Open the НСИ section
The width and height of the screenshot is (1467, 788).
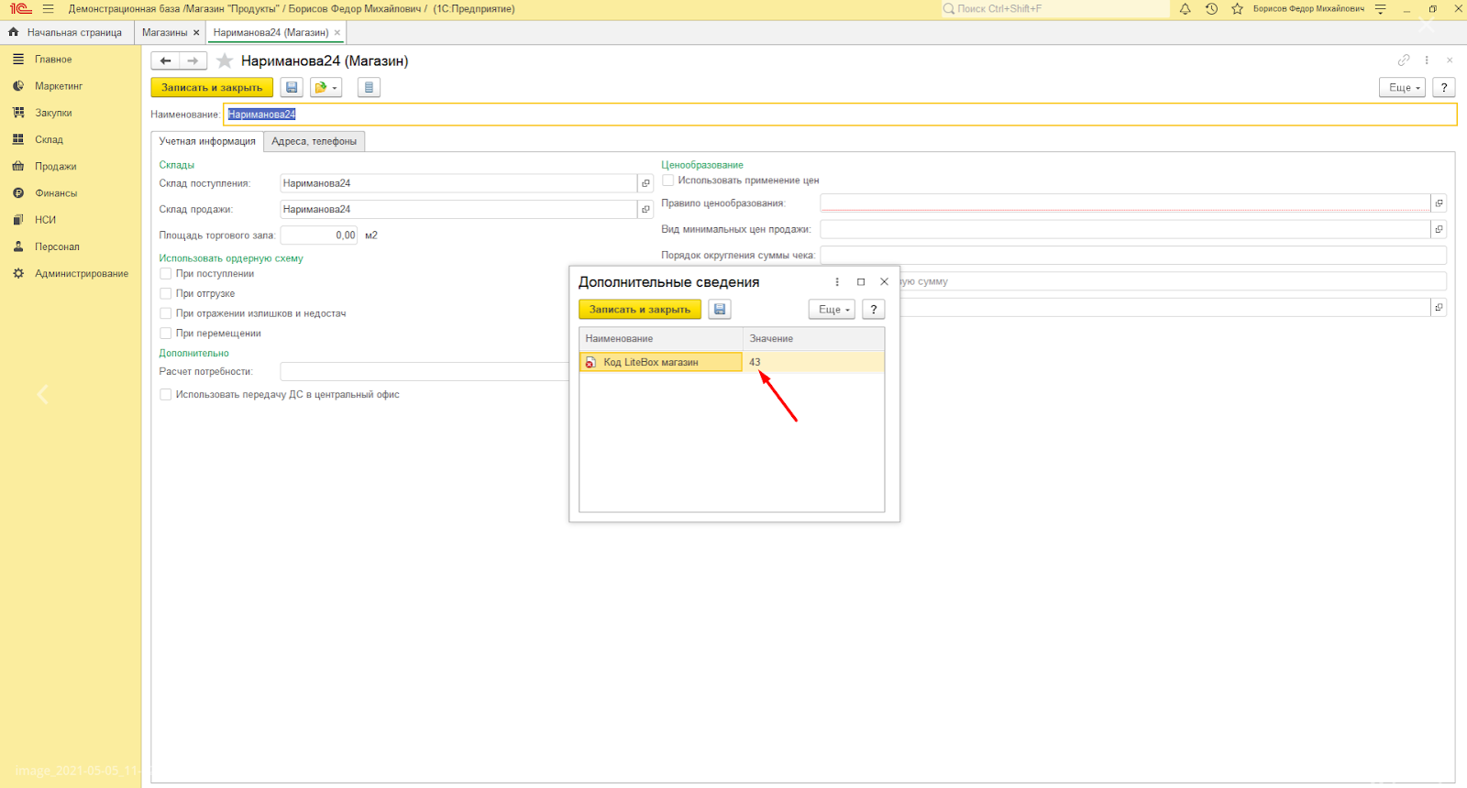46,220
